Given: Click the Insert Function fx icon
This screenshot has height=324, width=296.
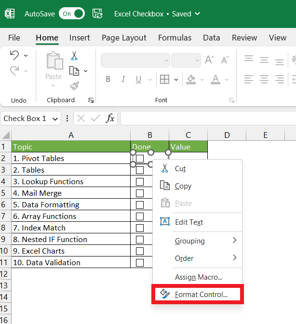Looking at the screenshot, I should 110,119.
